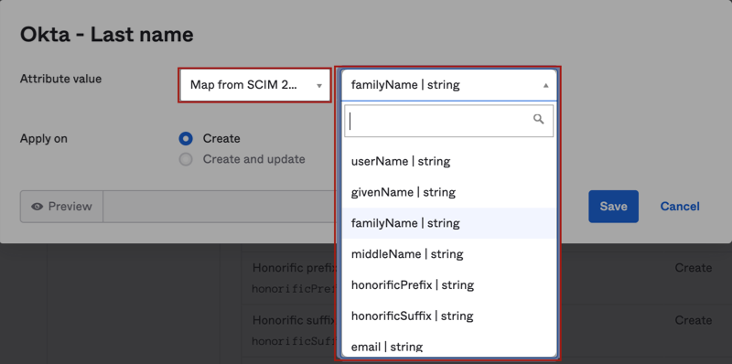Click the Preview button

[x=61, y=207]
